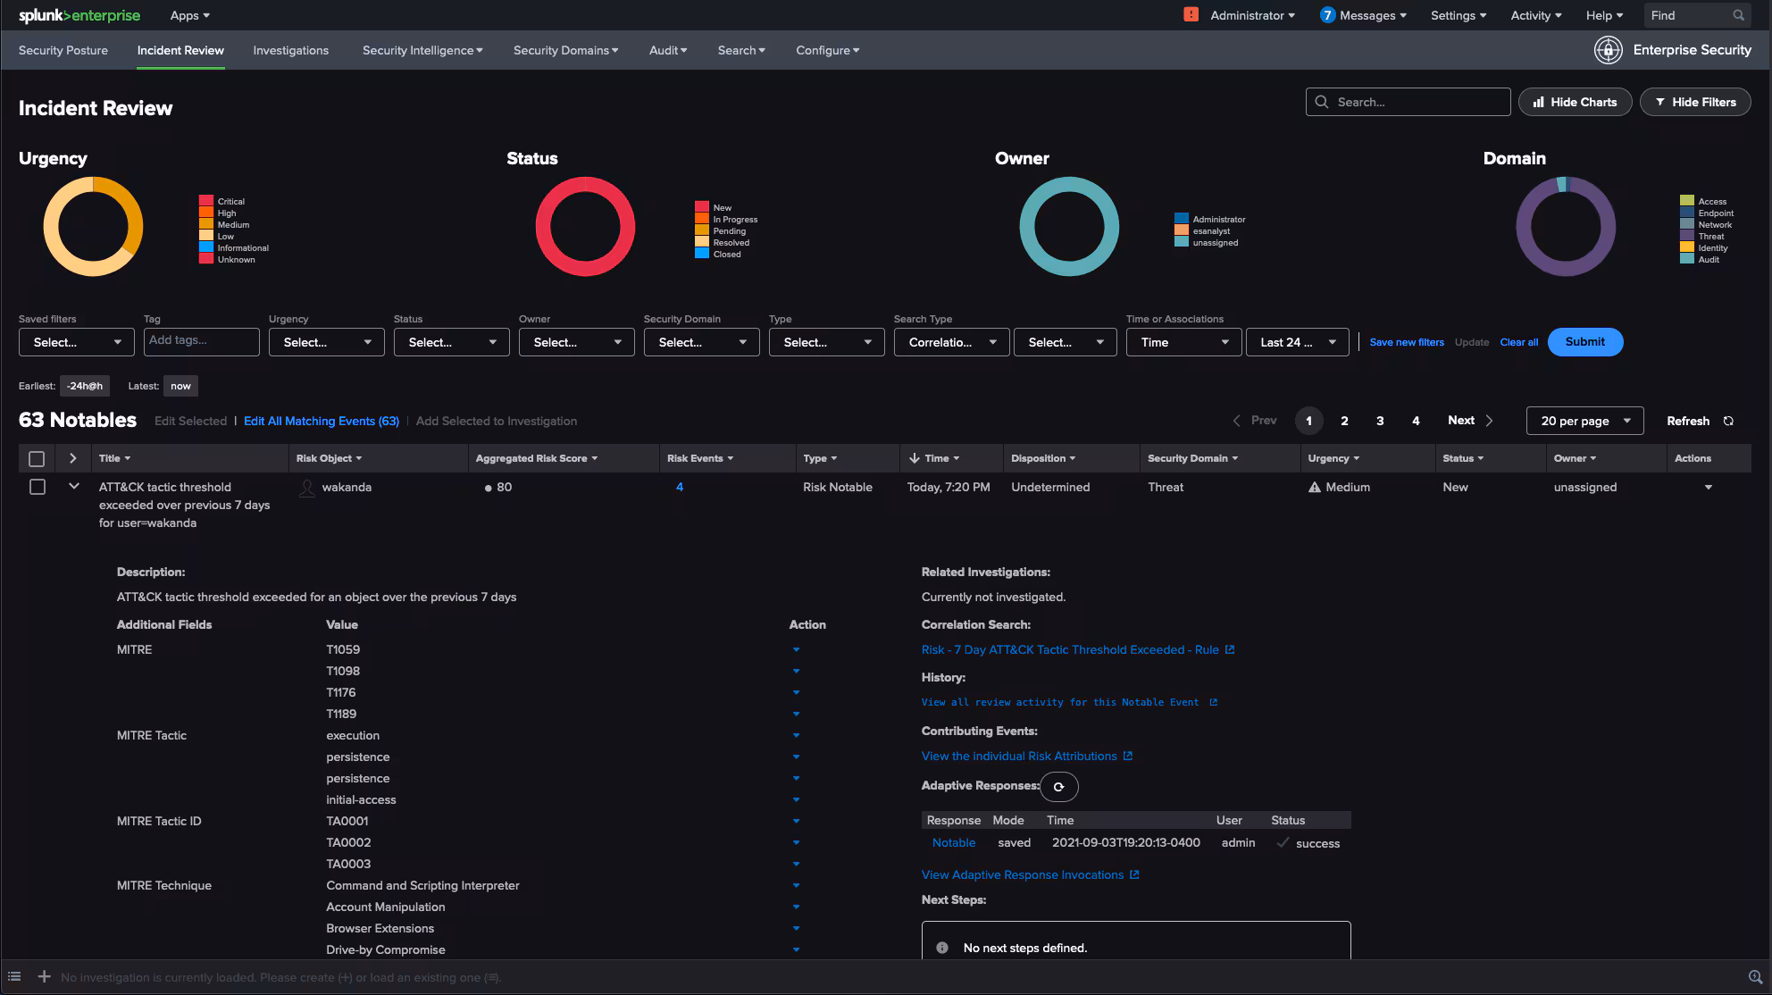Expand the Actions arrow for the wakanda row
The image size is (1772, 995).
click(x=1708, y=488)
